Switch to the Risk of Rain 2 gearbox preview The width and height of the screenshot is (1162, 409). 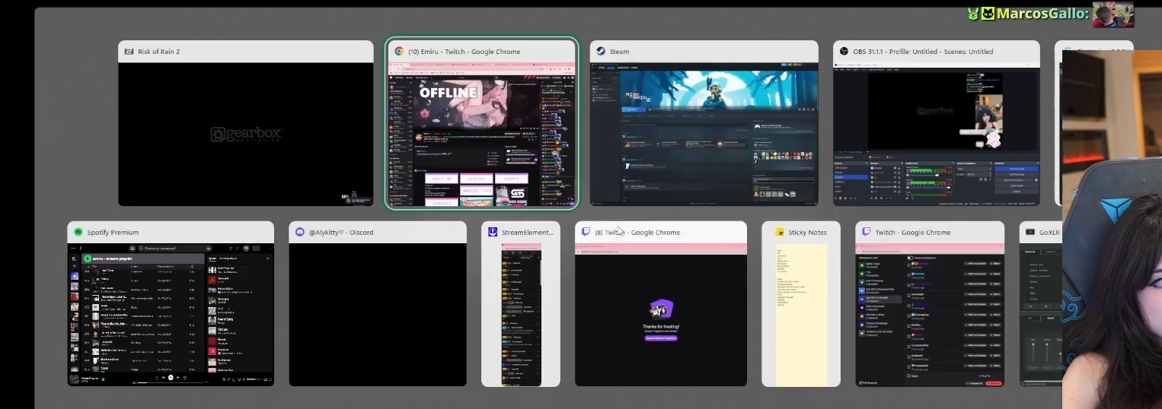(x=246, y=135)
